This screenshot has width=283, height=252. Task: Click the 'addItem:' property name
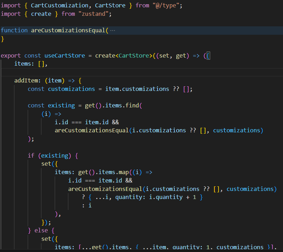(x=27, y=80)
